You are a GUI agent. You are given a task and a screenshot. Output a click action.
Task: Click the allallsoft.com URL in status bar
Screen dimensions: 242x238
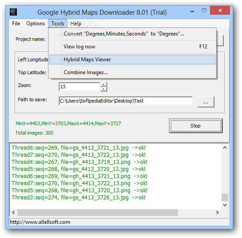[40, 222]
